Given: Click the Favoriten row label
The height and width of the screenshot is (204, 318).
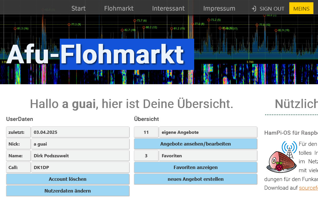Looking at the screenshot, I should pos(208,156).
